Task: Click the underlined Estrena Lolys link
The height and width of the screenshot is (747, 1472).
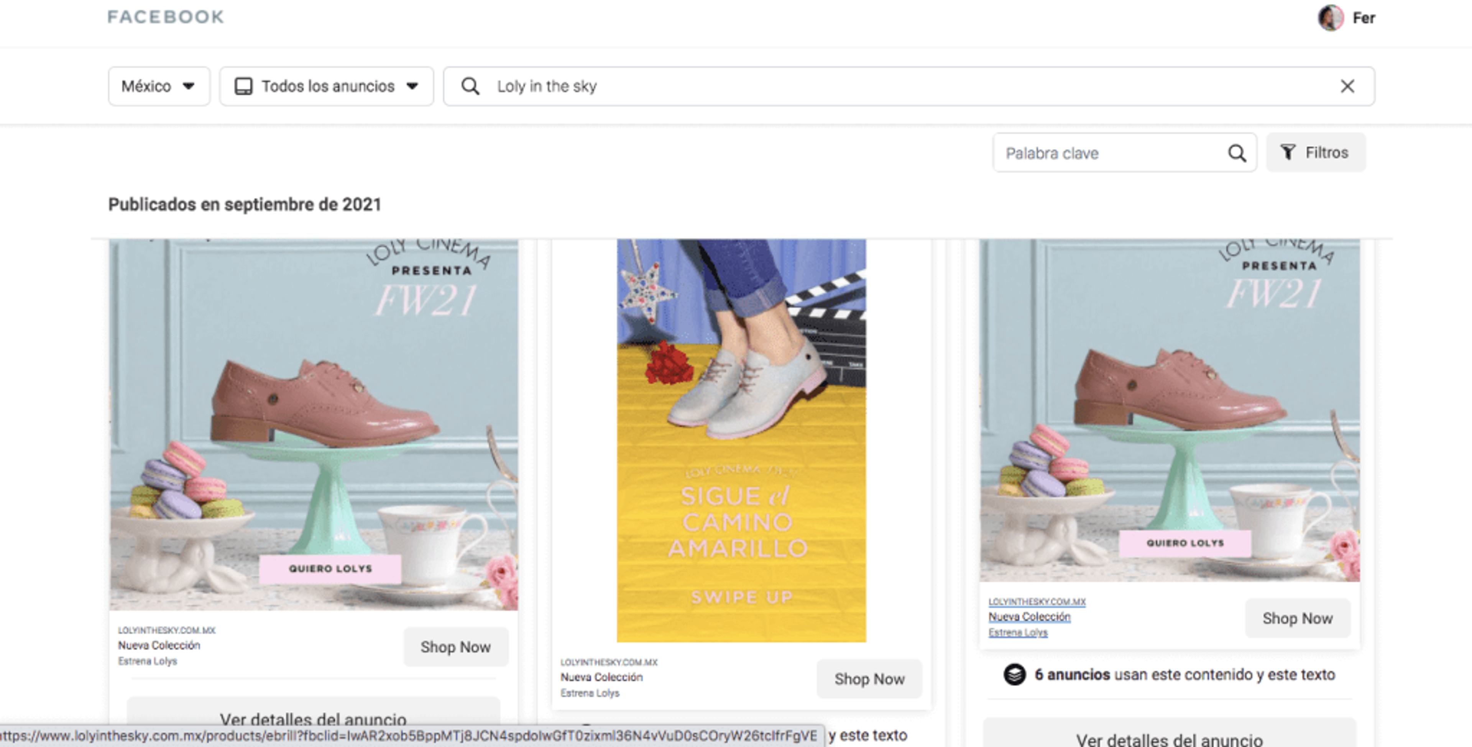Action: pyautogui.click(x=1018, y=633)
